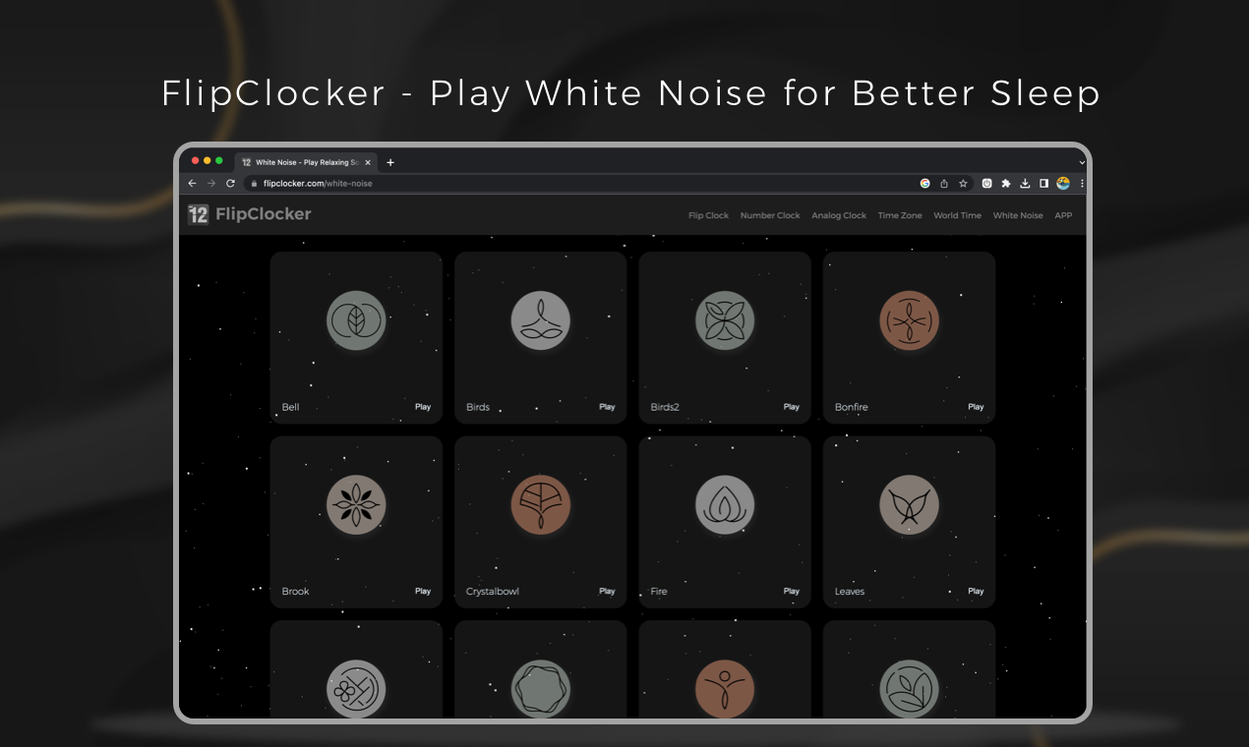View site info via the lock icon
Screen dimensions: 1249x747
pos(254,183)
